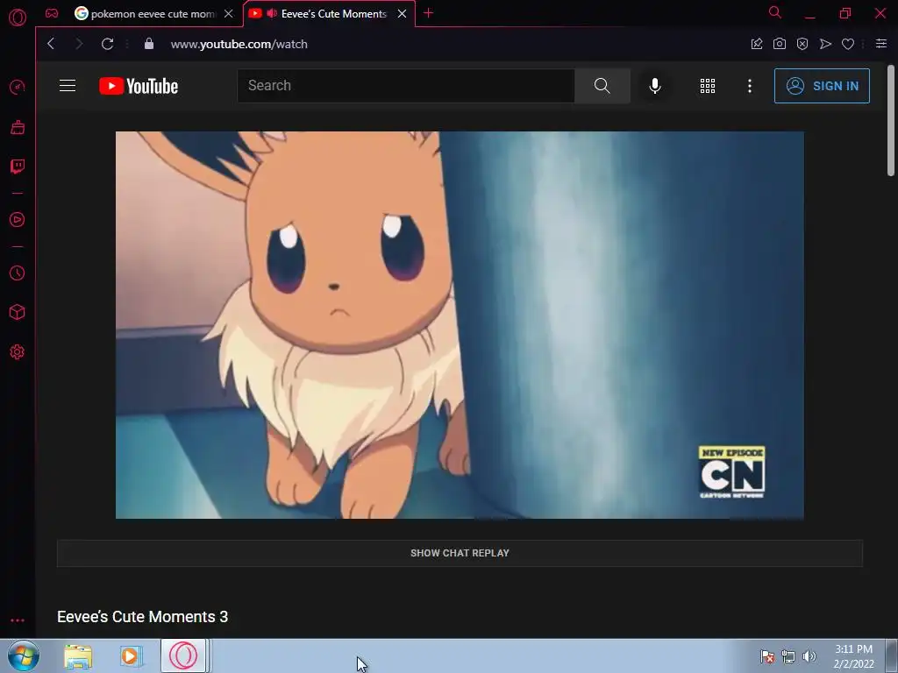The height and width of the screenshot is (673, 898).
Task: Open History clock icon in sidebar
Action: pyautogui.click(x=18, y=273)
